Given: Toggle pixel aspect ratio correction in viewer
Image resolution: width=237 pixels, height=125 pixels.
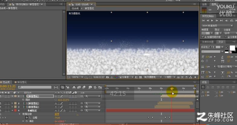Looking at the screenshot, I should click(x=178, y=77).
